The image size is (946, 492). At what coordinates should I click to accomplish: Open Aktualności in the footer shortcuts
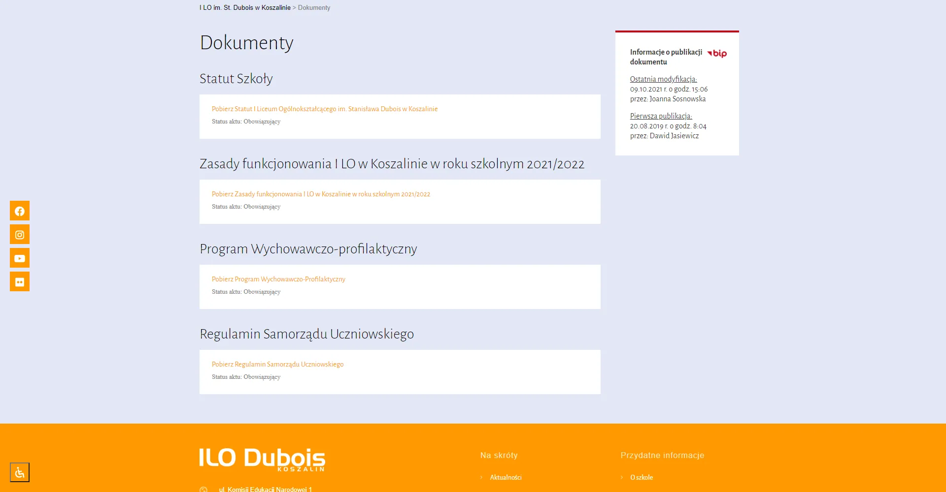coord(506,477)
